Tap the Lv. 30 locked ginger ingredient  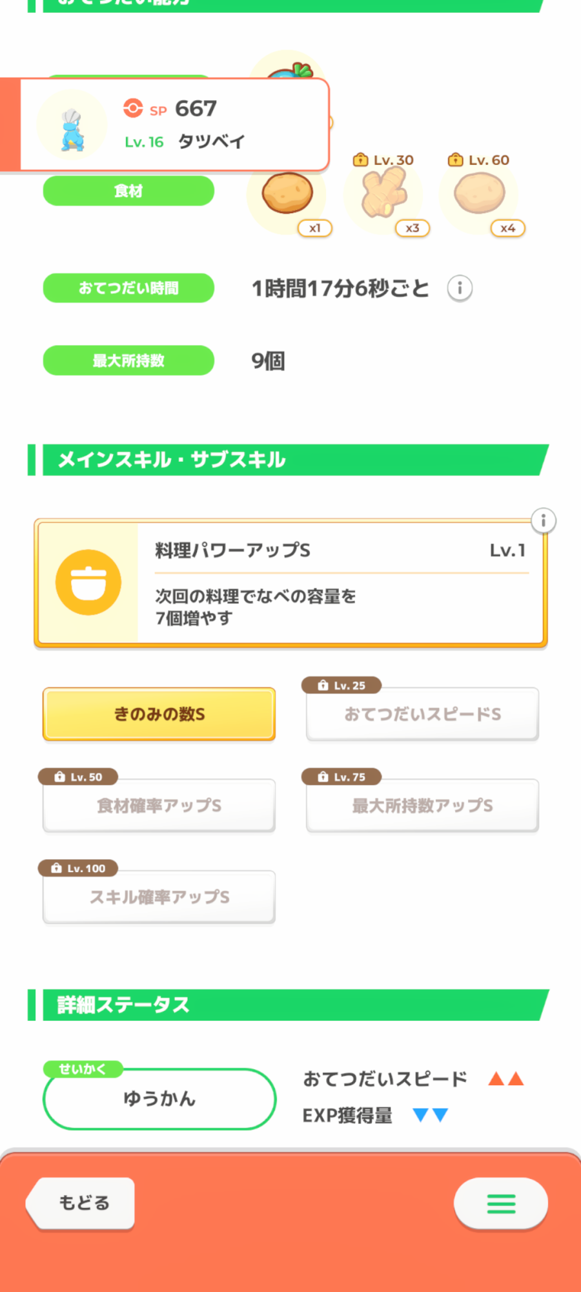pyautogui.click(x=384, y=194)
